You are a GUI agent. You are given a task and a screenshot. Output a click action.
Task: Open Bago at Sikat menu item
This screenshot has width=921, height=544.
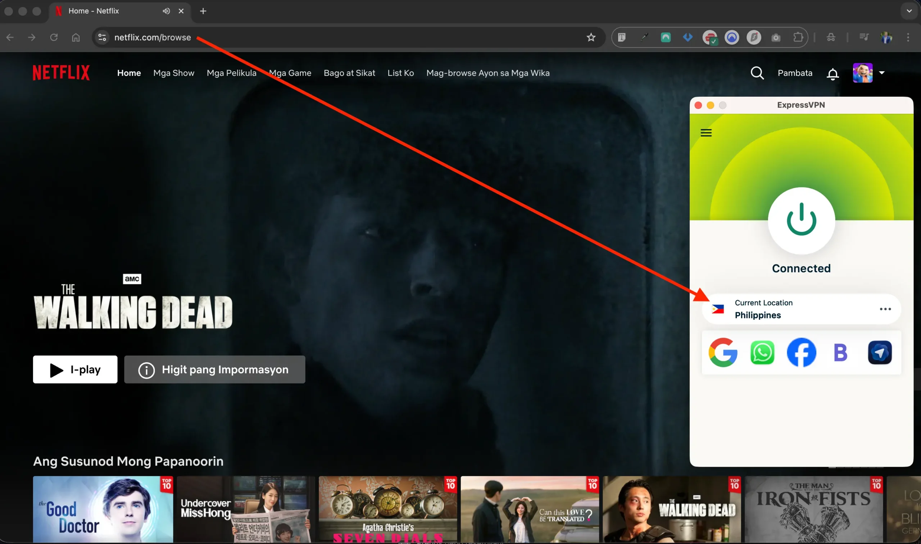point(349,73)
